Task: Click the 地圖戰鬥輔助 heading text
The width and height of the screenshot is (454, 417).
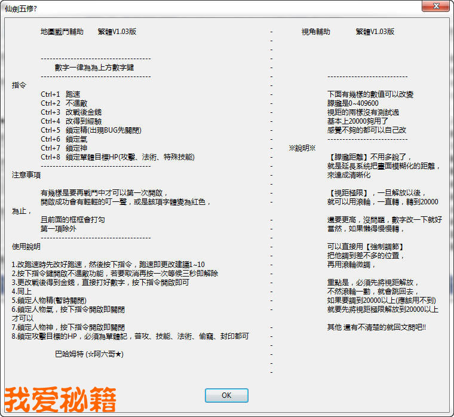Action: click(62, 32)
